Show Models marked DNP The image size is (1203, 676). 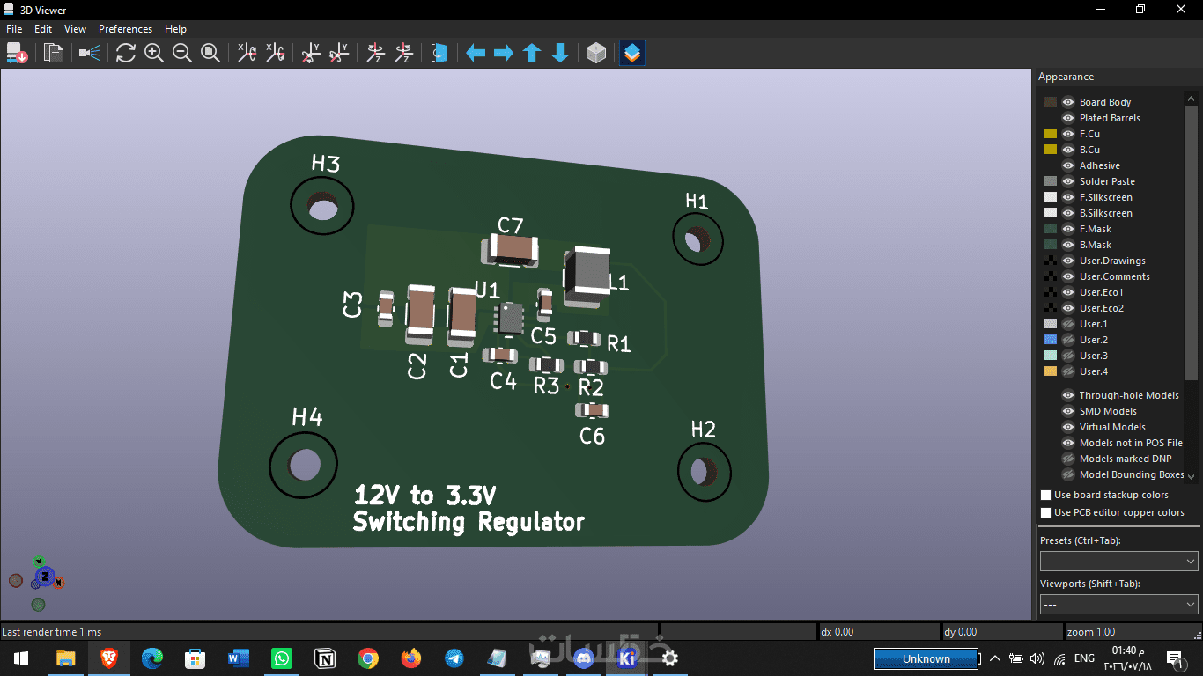pos(1068,459)
